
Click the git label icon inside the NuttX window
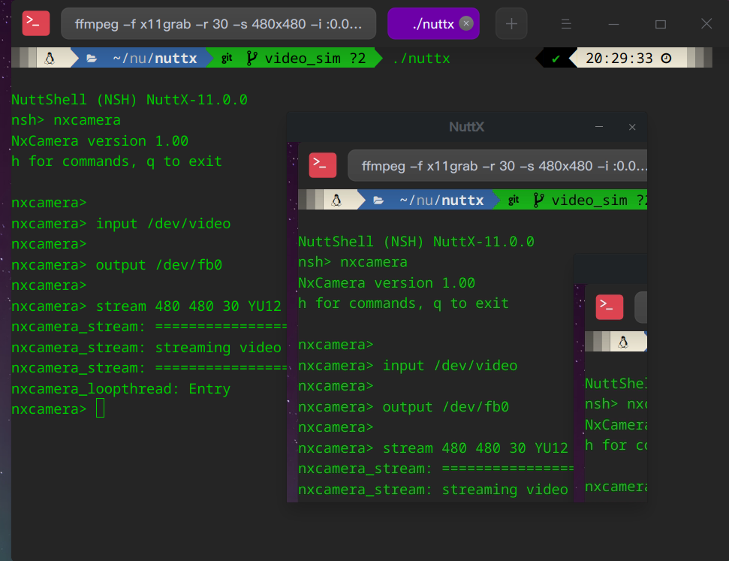[x=514, y=200]
